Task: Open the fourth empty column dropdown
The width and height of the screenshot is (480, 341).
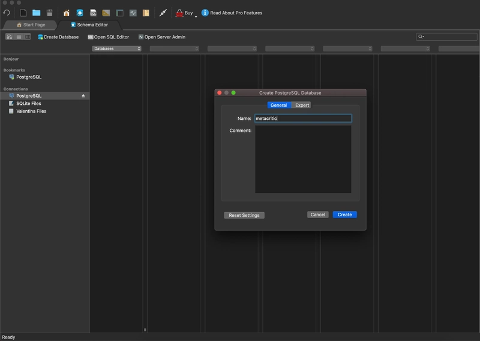Action: [290, 49]
